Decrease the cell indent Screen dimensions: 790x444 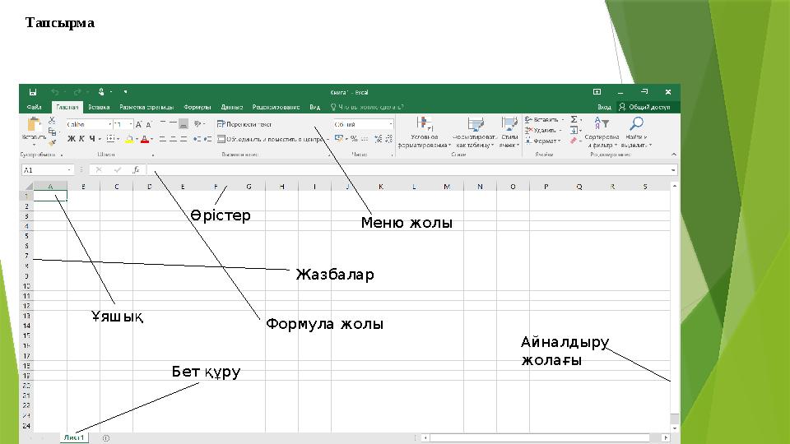pos(197,139)
